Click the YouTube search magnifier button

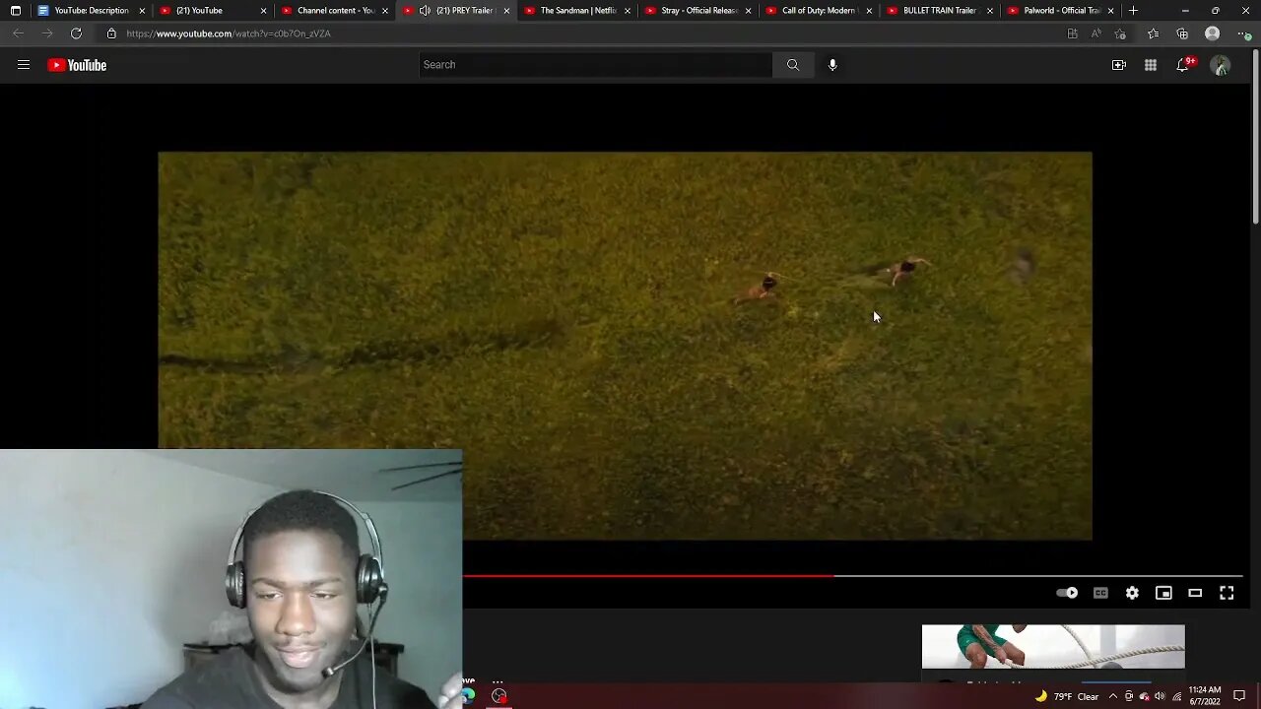[x=793, y=65]
